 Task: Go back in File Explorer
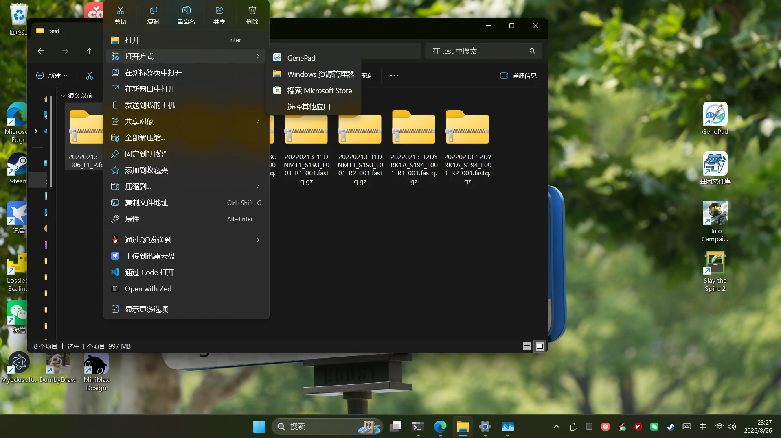(41, 51)
